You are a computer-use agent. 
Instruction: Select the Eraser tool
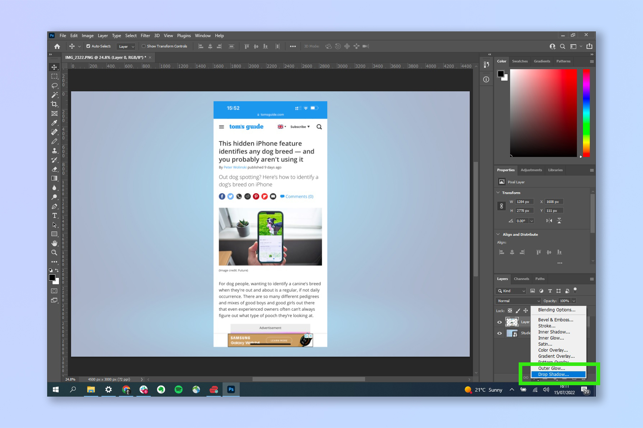(x=54, y=169)
